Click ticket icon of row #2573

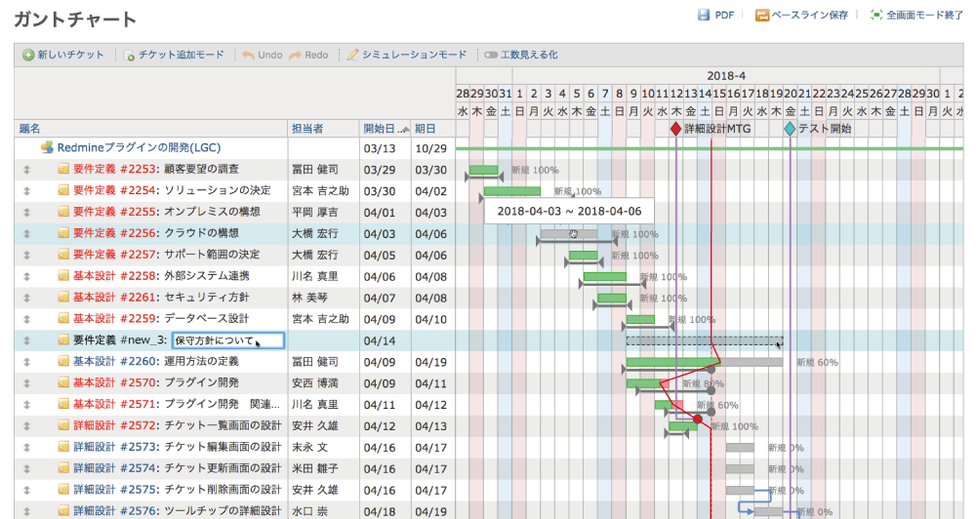click(63, 447)
